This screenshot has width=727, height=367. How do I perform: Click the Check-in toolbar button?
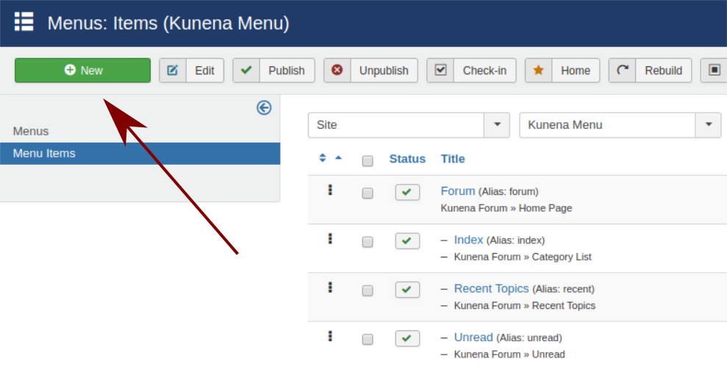[x=471, y=71]
